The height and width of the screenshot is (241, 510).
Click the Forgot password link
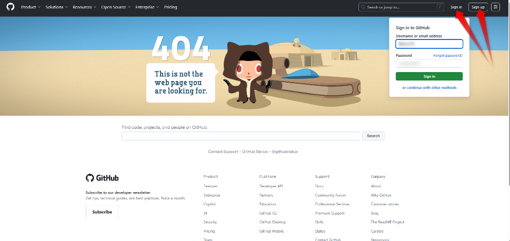coord(448,55)
